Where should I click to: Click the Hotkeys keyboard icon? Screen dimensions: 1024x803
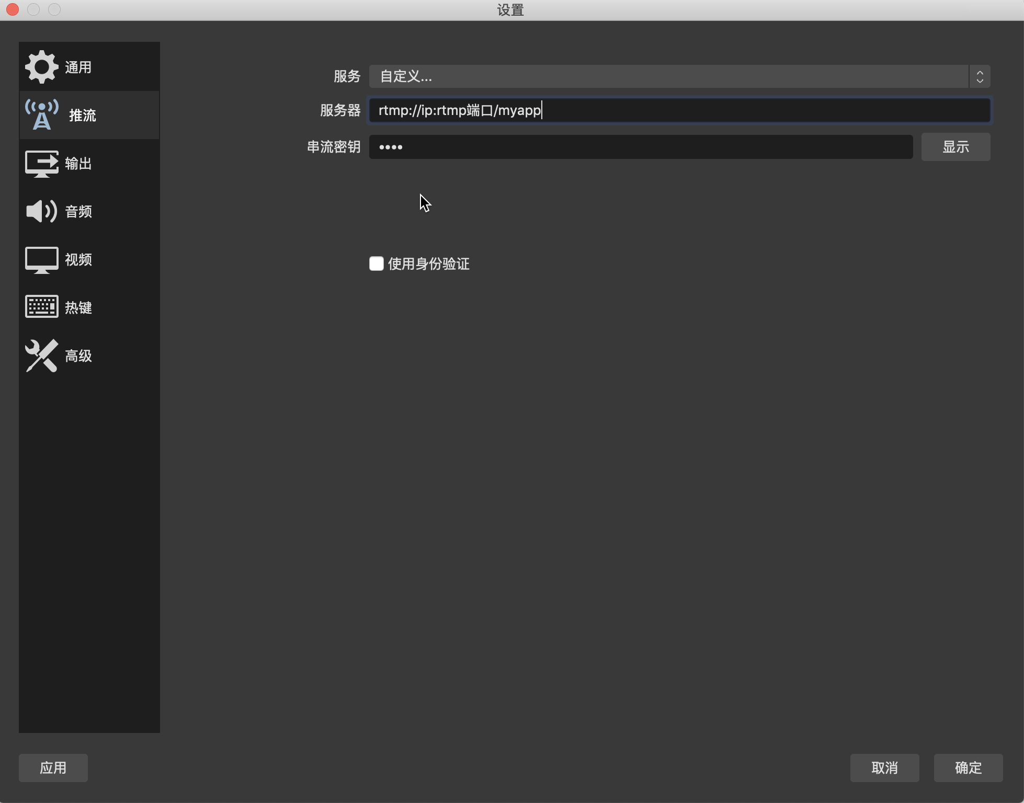[x=42, y=307]
